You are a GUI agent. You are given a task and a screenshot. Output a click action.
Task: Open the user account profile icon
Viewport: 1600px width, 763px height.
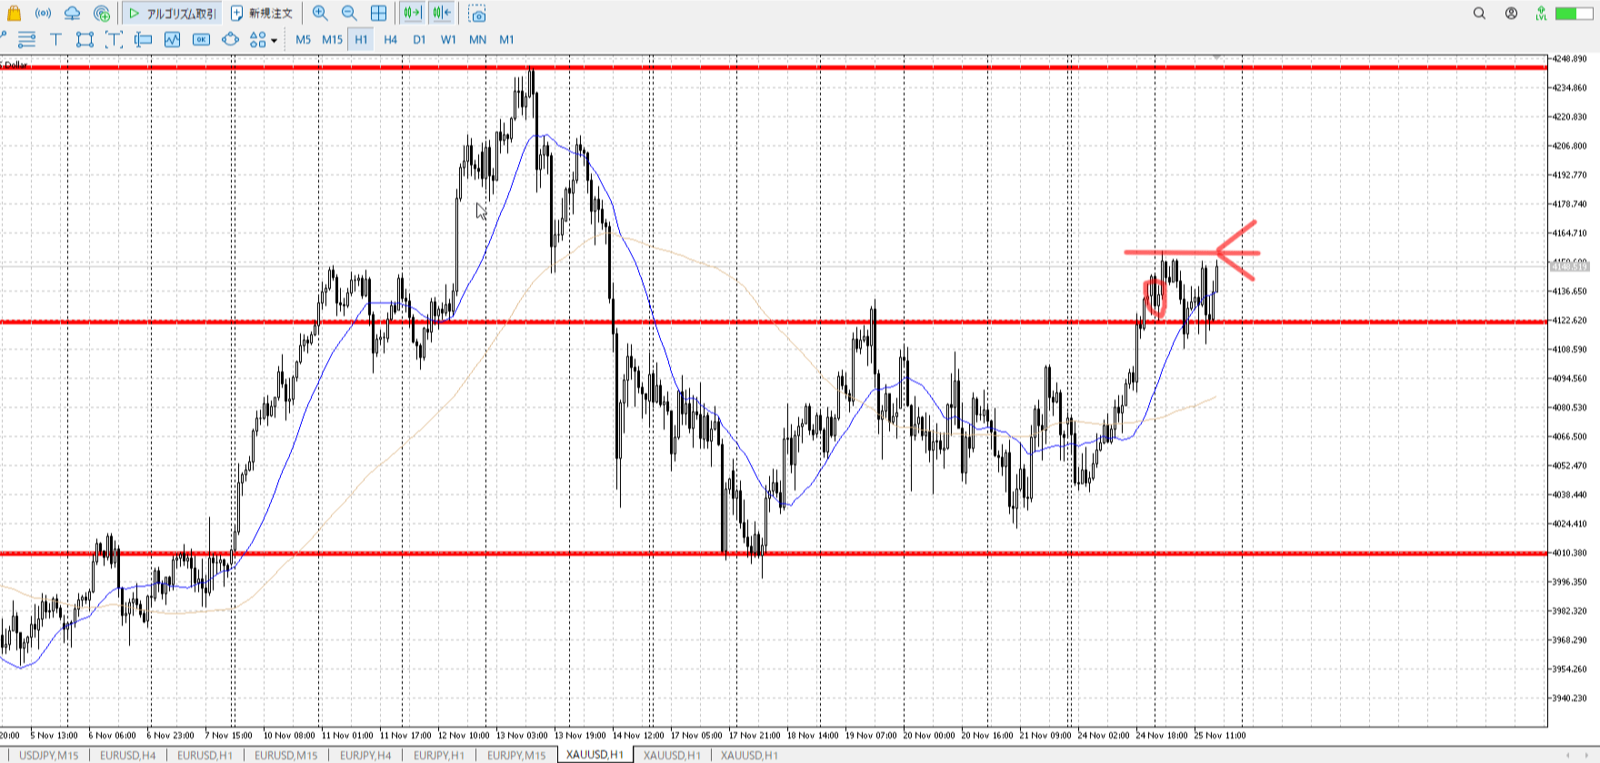[1511, 13]
